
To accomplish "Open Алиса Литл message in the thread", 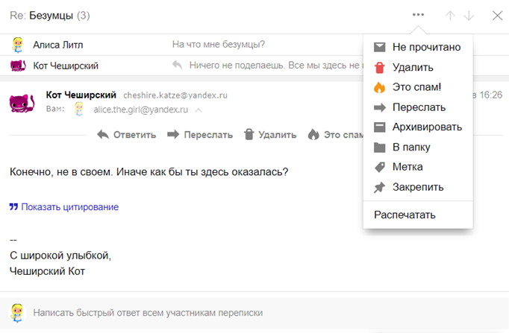I will [x=57, y=45].
